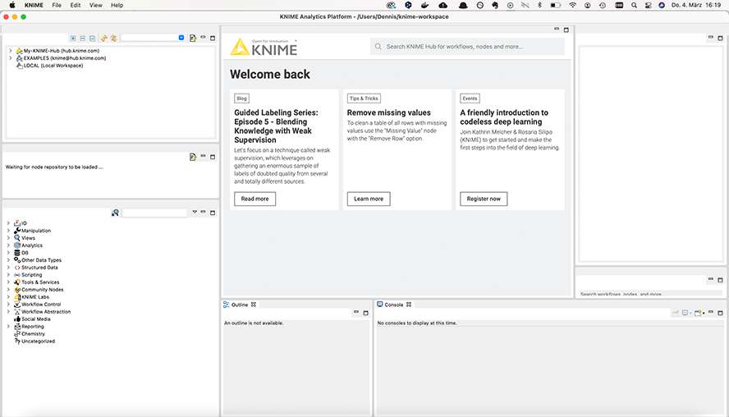Click the Open Console icon with the star
This screenshot has width=729, height=417.
(697, 313)
